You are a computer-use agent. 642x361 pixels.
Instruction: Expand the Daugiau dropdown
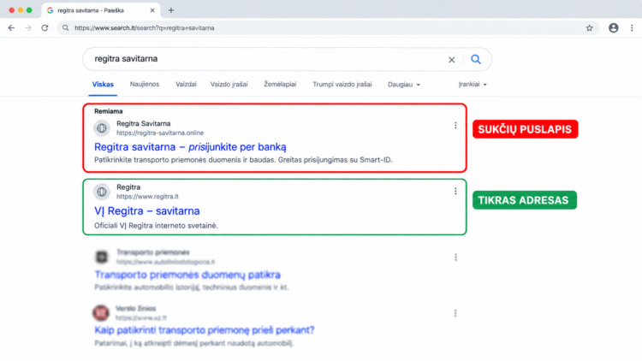[x=404, y=85]
